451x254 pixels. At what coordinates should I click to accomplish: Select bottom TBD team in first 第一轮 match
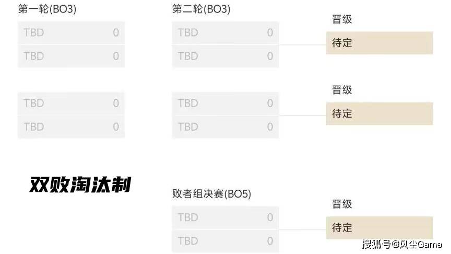(71, 56)
